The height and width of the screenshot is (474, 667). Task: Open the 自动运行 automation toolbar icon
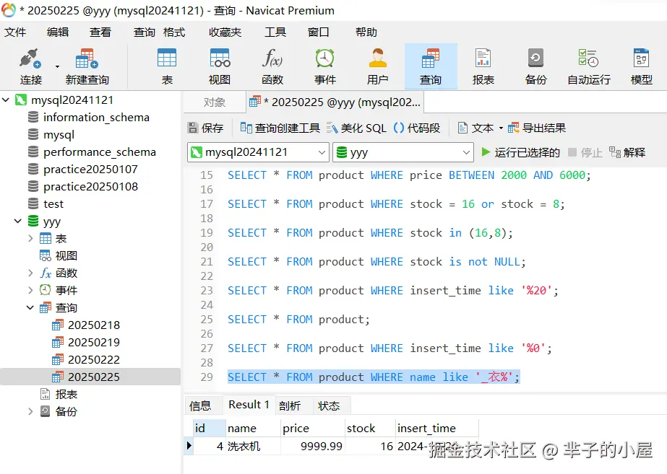589,66
